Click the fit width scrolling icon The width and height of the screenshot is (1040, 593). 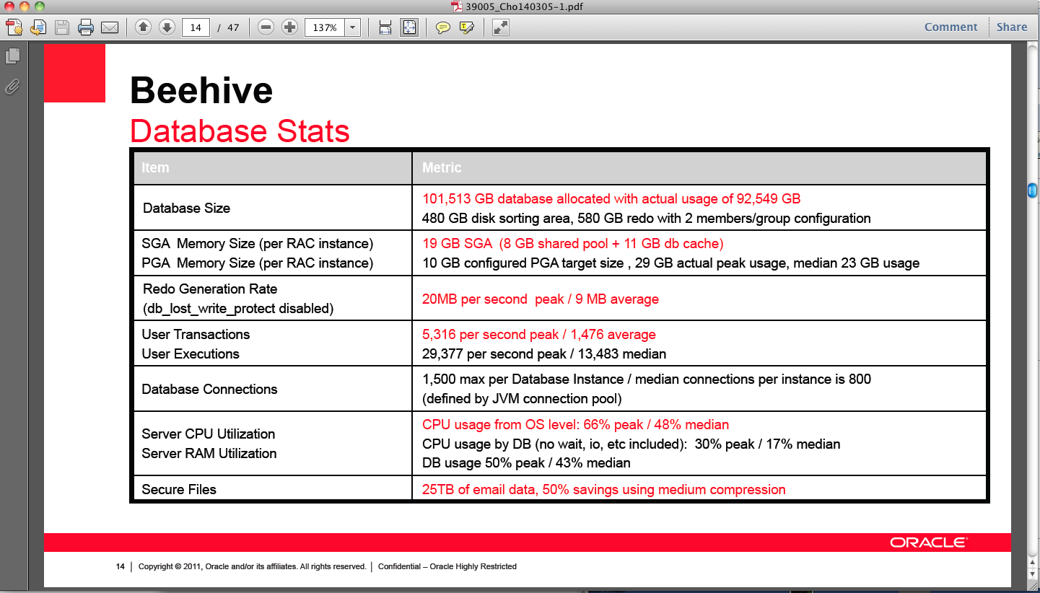click(385, 27)
